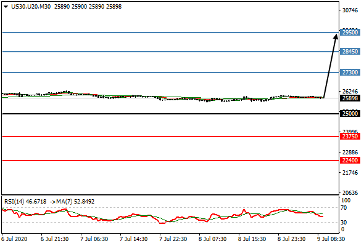The width and height of the screenshot is (364, 246).
Task: Select the black 25000 level label
Action: 350,113
